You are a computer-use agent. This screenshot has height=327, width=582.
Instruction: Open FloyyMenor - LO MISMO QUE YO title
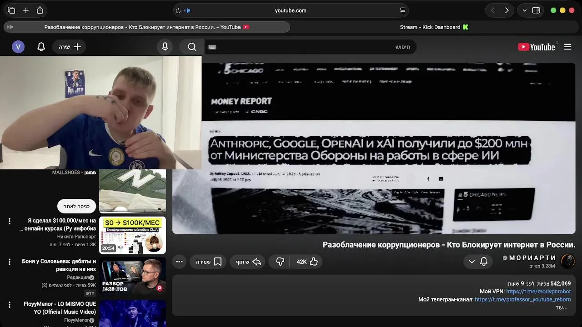(x=60, y=308)
